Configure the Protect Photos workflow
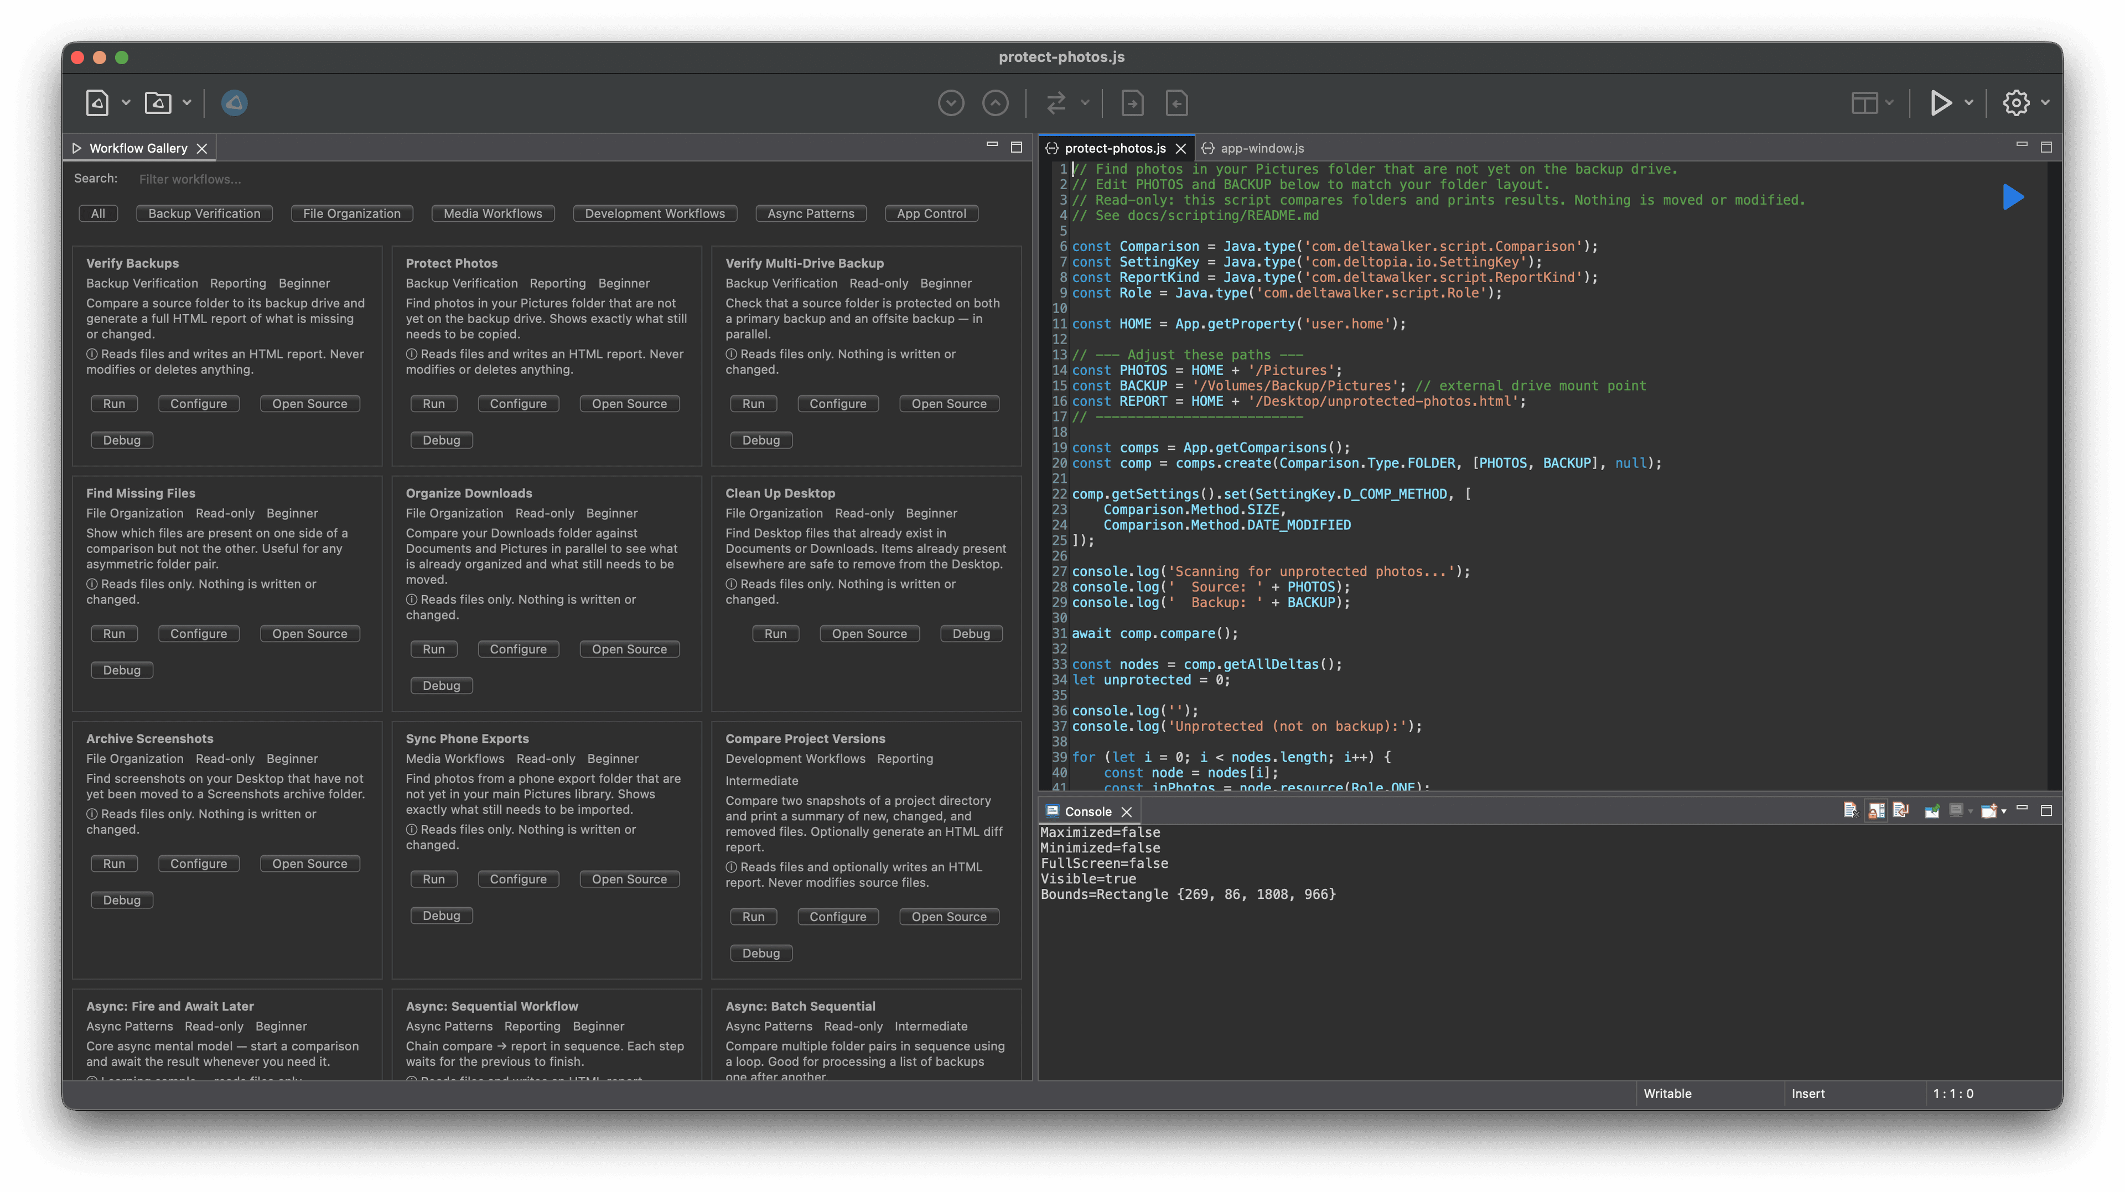This screenshot has height=1192, width=2125. click(518, 404)
